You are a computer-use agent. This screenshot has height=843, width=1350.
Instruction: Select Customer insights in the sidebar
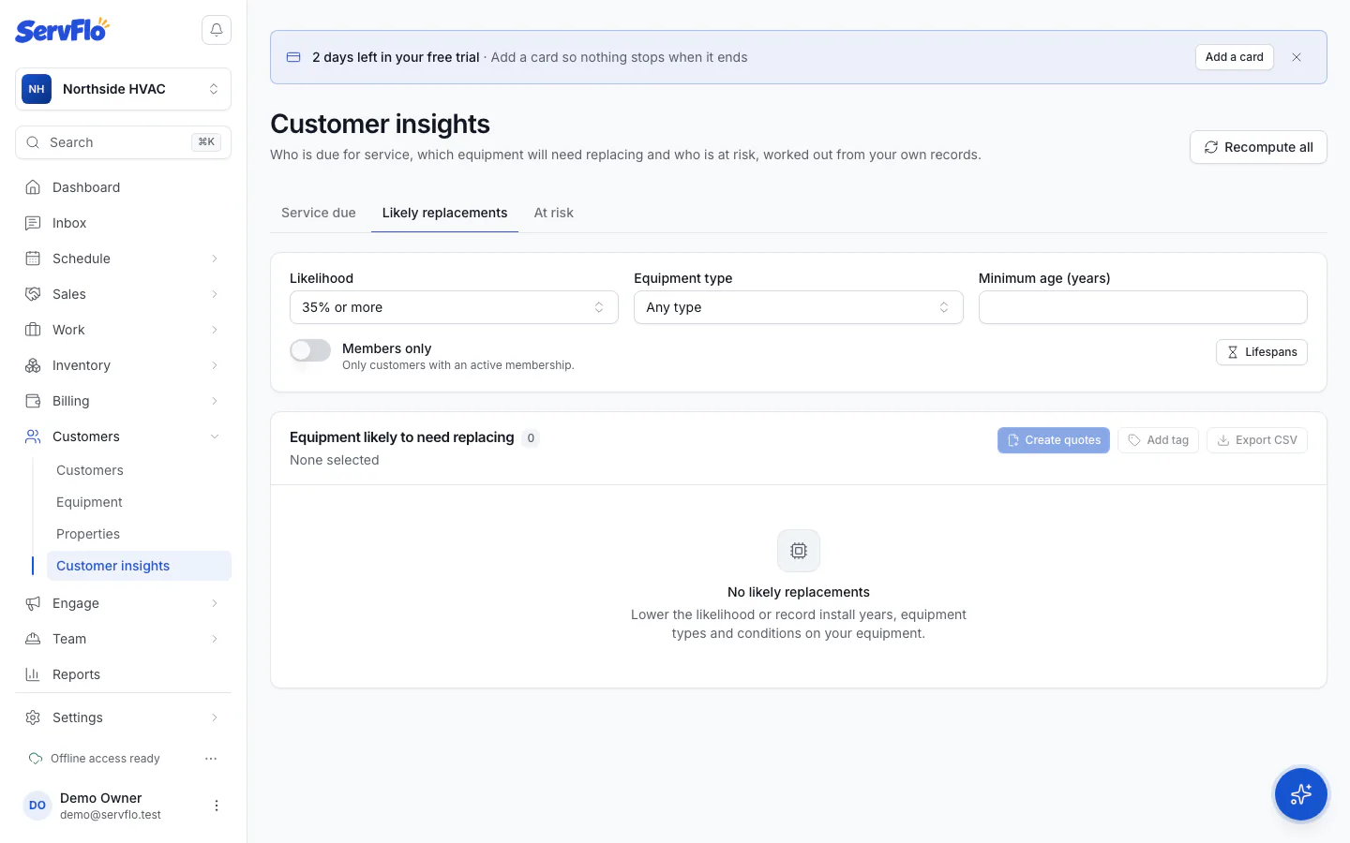coord(139,566)
